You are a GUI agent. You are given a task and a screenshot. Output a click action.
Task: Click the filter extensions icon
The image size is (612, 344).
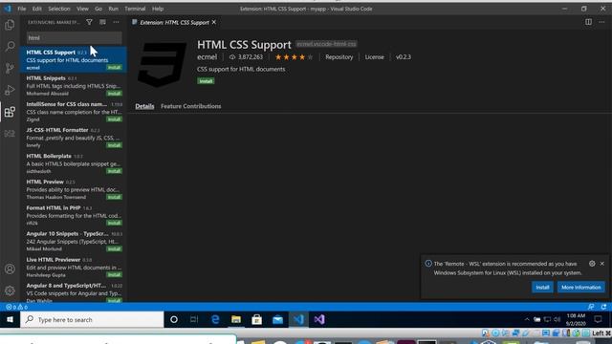[89, 22]
